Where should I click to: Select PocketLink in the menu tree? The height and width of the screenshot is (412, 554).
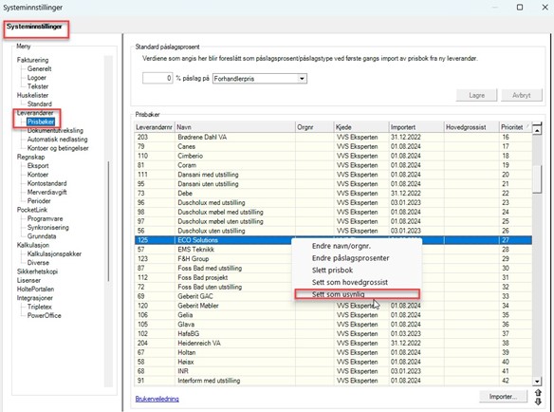pyautogui.click(x=32, y=210)
